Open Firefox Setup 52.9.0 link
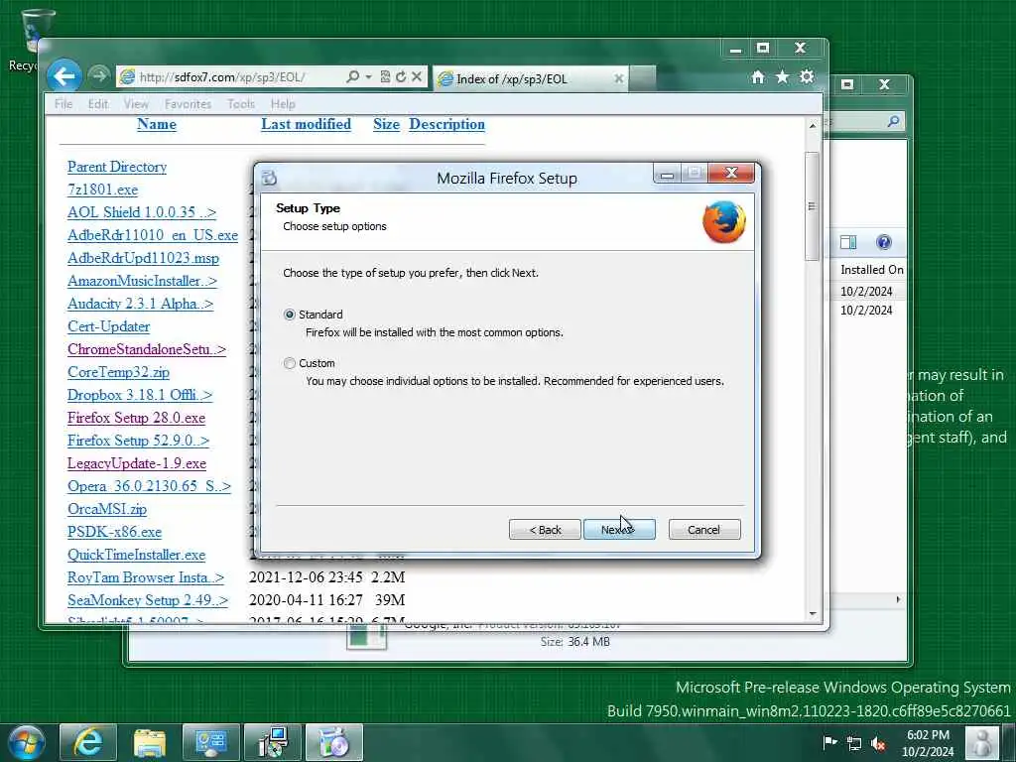 point(138,441)
